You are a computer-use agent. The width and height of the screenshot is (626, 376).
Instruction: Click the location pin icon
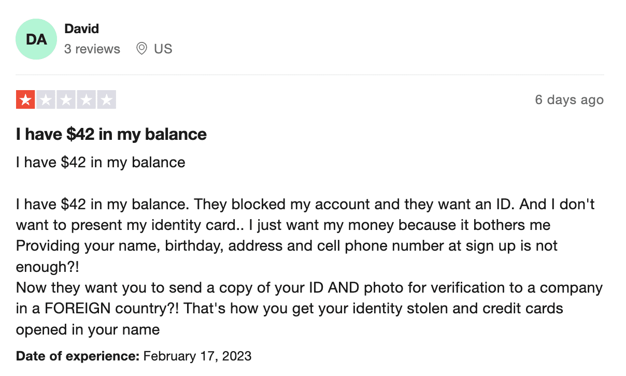(x=141, y=49)
